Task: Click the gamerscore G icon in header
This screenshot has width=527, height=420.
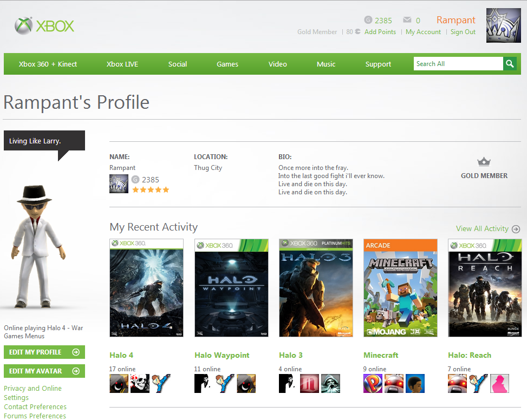Action: [368, 20]
